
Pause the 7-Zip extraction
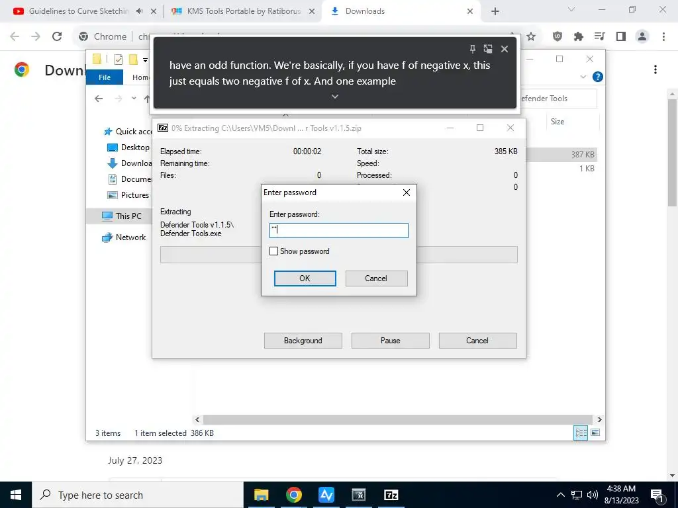coord(391,341)
